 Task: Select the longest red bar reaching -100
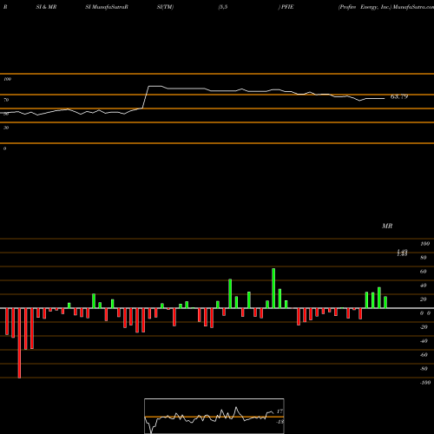(19, 343)
